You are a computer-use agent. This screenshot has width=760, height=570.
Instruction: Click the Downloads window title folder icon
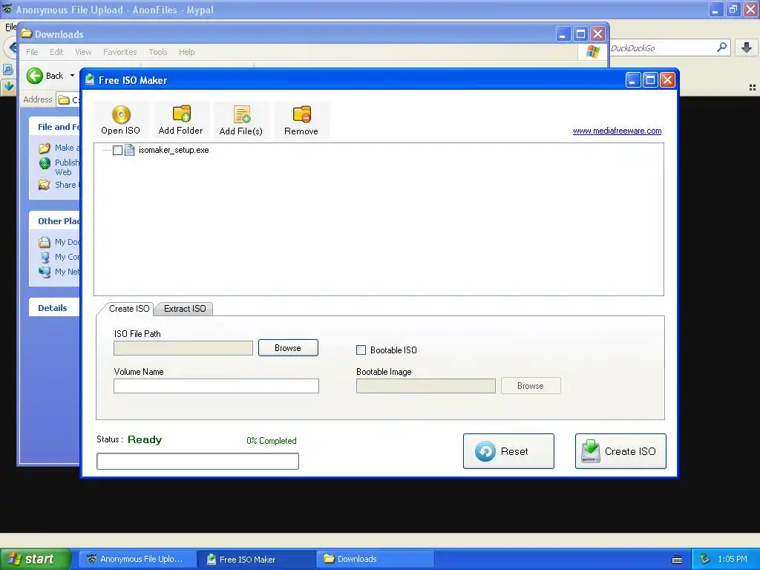click(27, 33)
